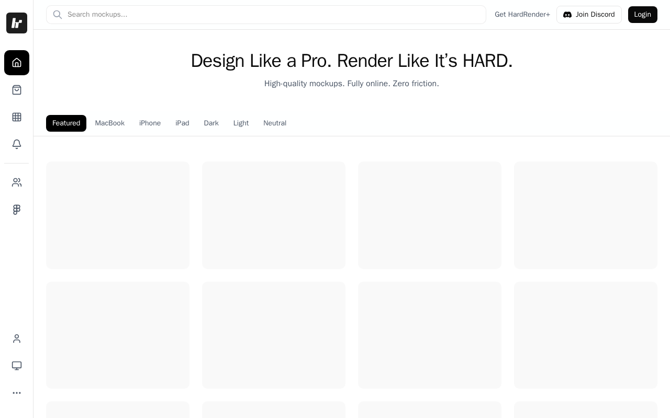Screen dimensions: 670x418
Task: Click the monitor display sidebar icon
Action: tap(17, 366)
